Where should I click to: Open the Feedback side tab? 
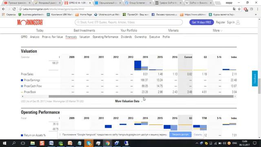(254, 78)
